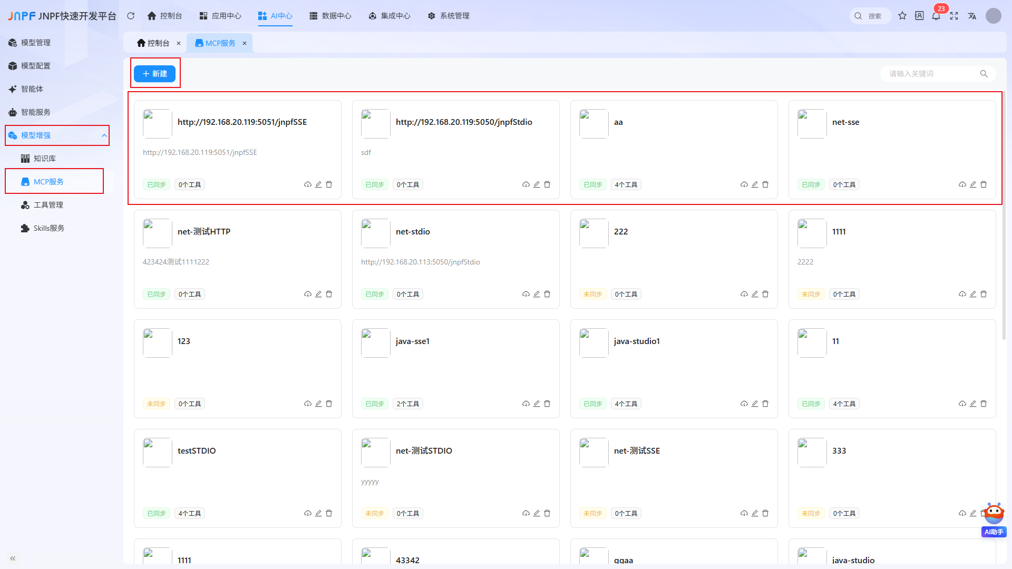
Task: Go to 控制台 in the top navigation
Action: coord(165,16)
